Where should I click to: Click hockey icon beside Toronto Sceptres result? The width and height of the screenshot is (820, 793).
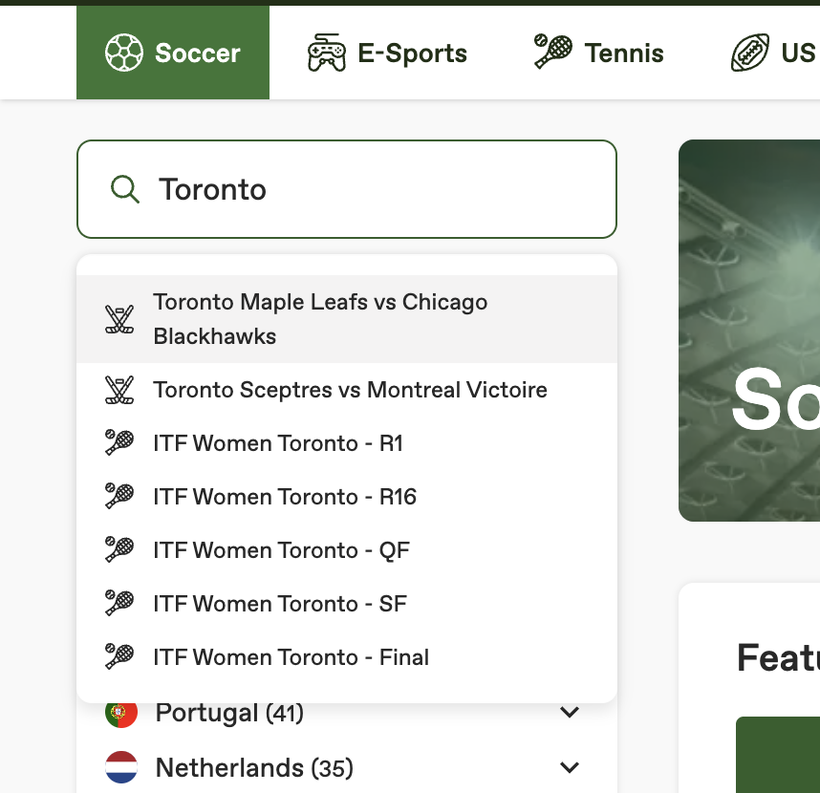(119, 390)
